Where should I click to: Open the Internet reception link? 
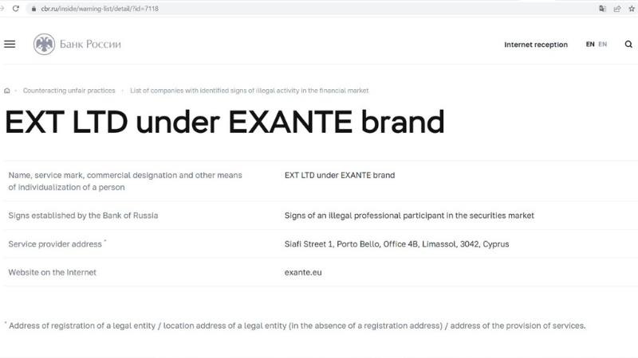point(536,45)
